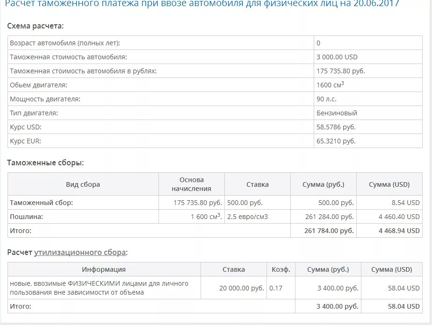Select USD rate '58.5786 руб.'

[x=336, y=127]
